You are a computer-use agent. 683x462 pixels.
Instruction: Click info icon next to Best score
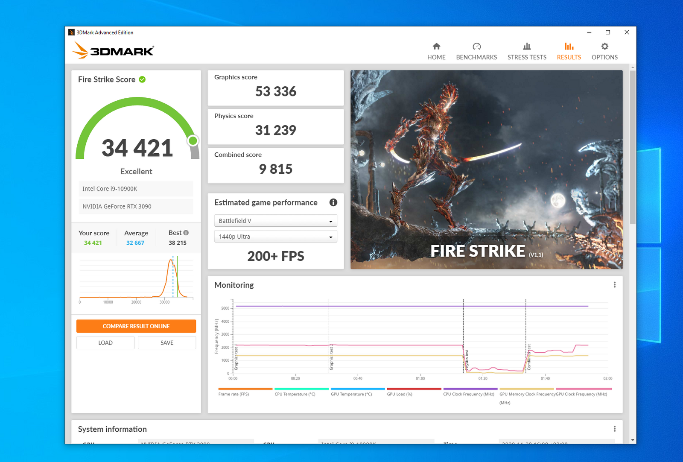pos(186,233)
